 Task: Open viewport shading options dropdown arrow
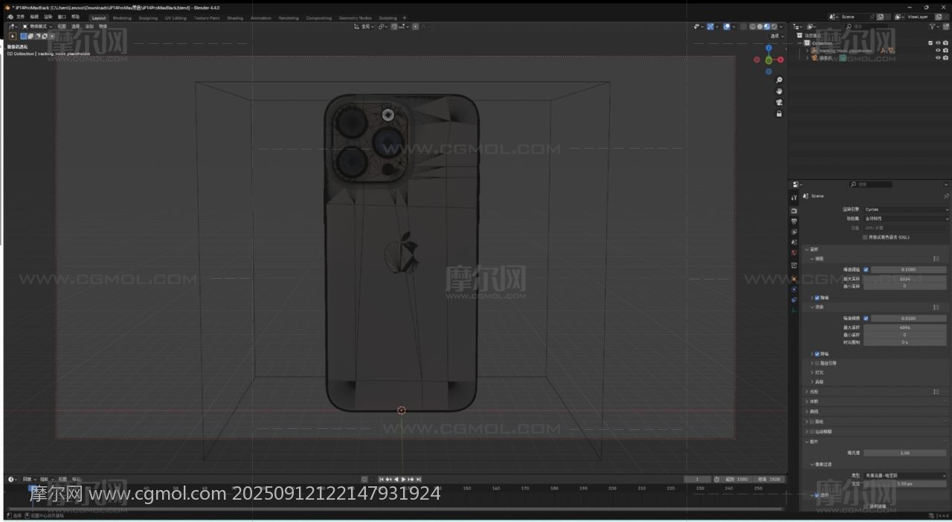click(781, 27)
